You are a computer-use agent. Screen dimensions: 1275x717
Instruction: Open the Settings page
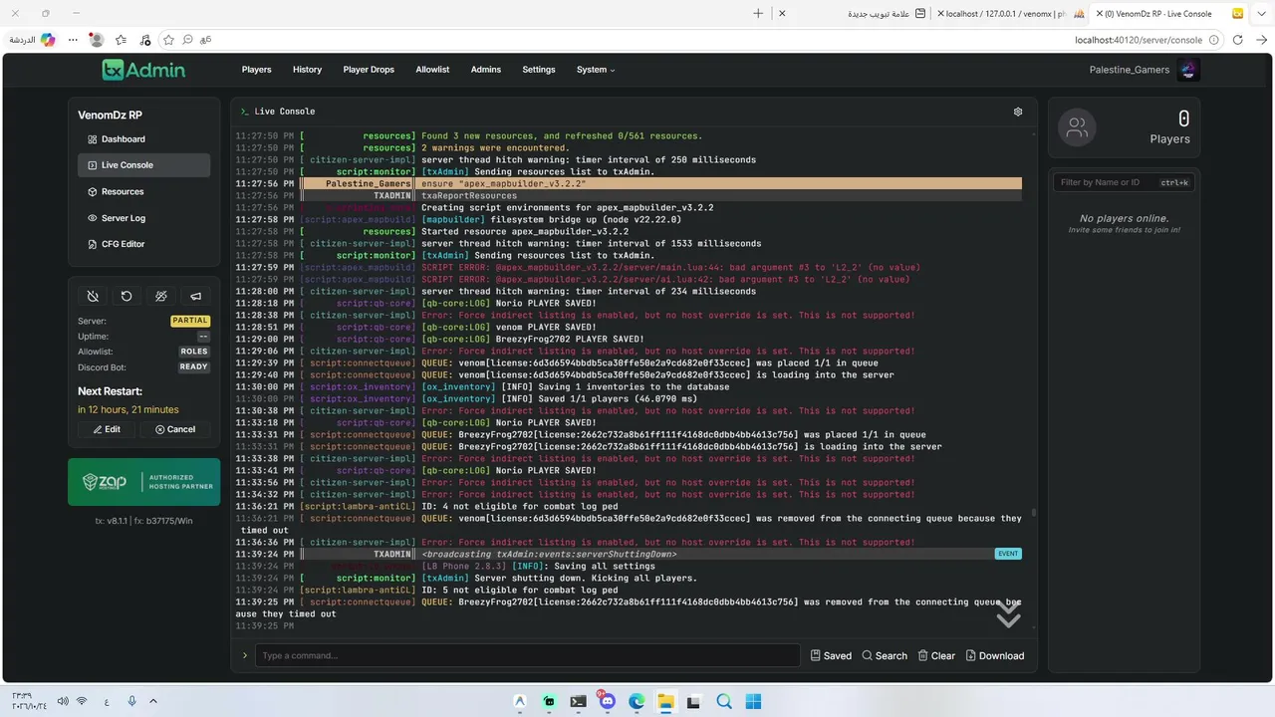pyautogui.click(x=539, y=70)
